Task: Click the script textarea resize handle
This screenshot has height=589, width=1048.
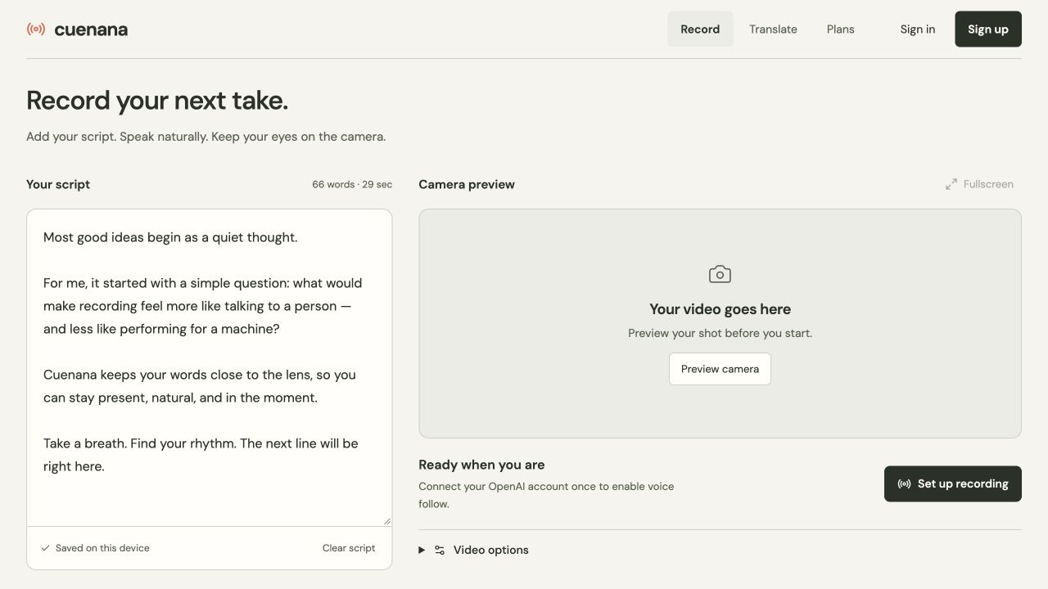Action: click(x=386, y=520)
